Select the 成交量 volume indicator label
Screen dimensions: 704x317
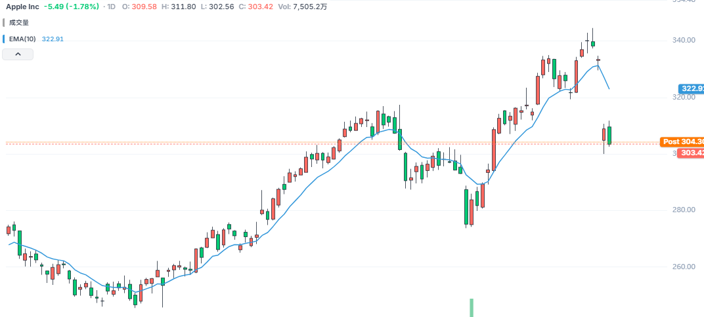(19, 22)
